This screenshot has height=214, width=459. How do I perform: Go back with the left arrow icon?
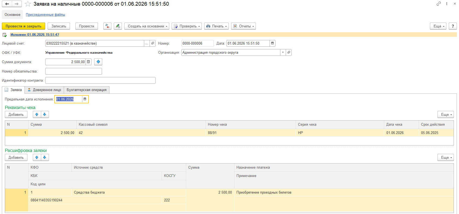tap(7, 4)
